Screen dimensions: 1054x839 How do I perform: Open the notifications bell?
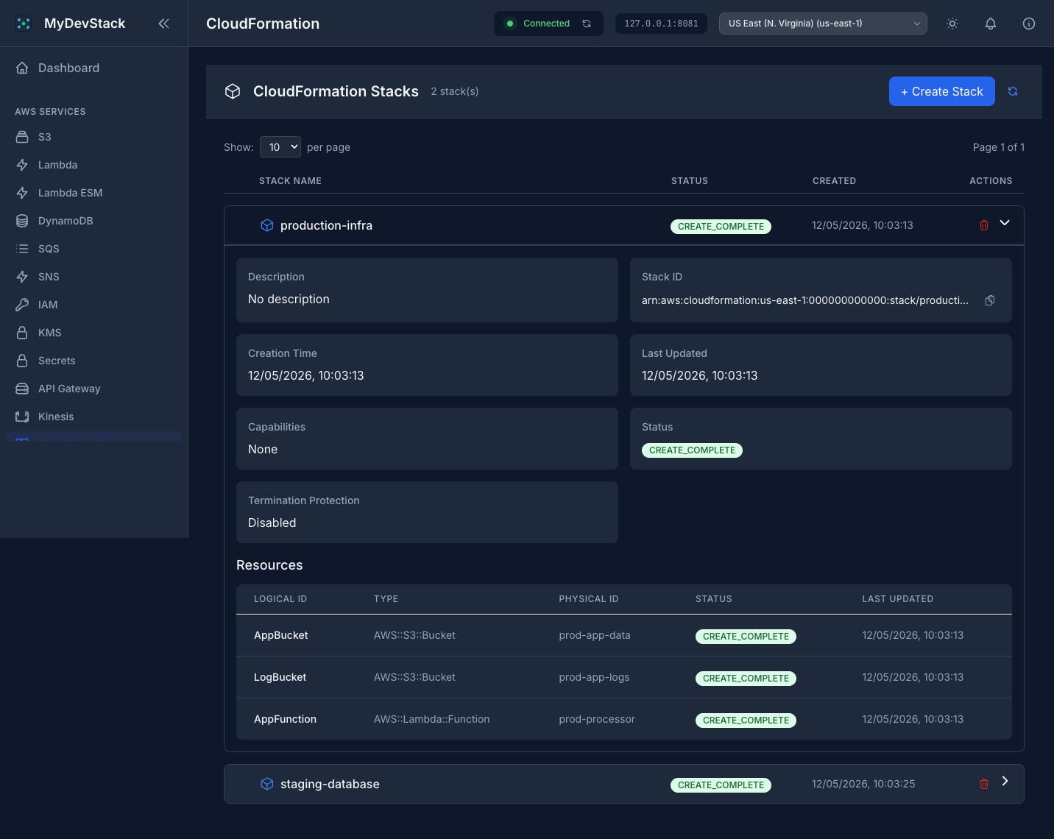point(991,24)
